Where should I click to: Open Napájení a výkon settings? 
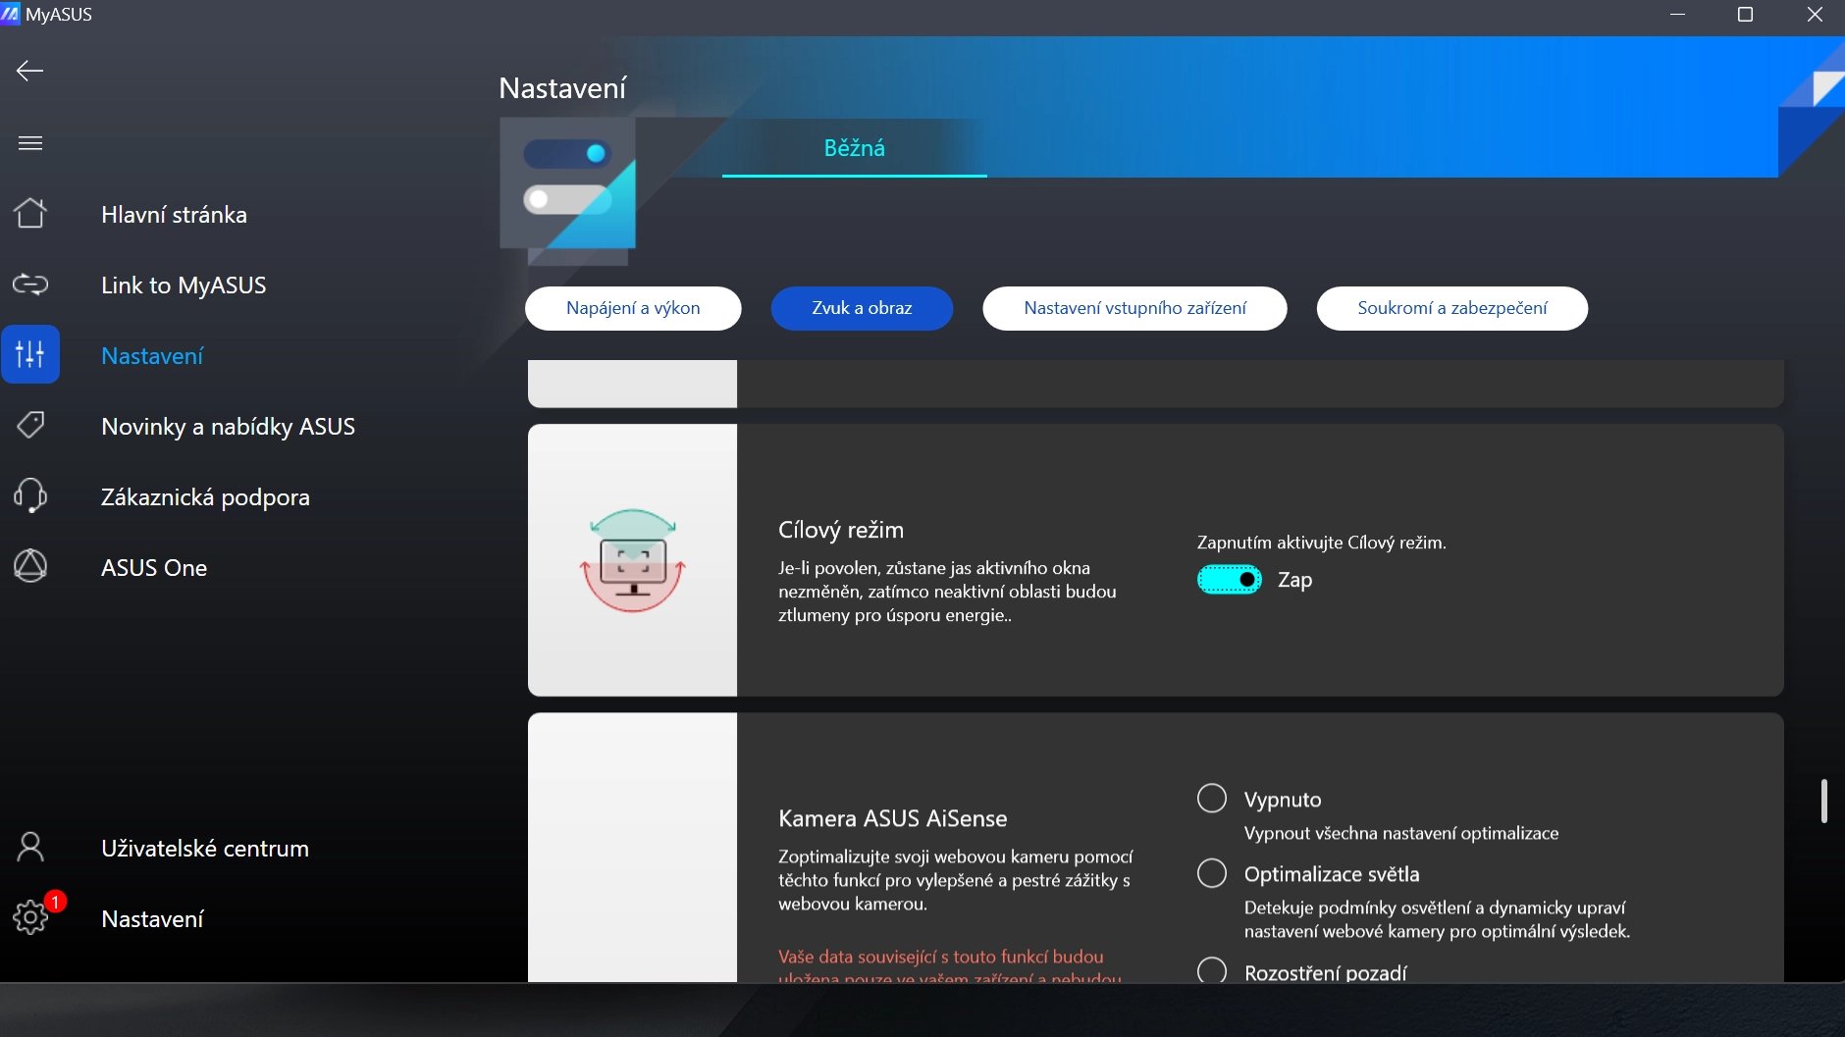pos(633,308)
